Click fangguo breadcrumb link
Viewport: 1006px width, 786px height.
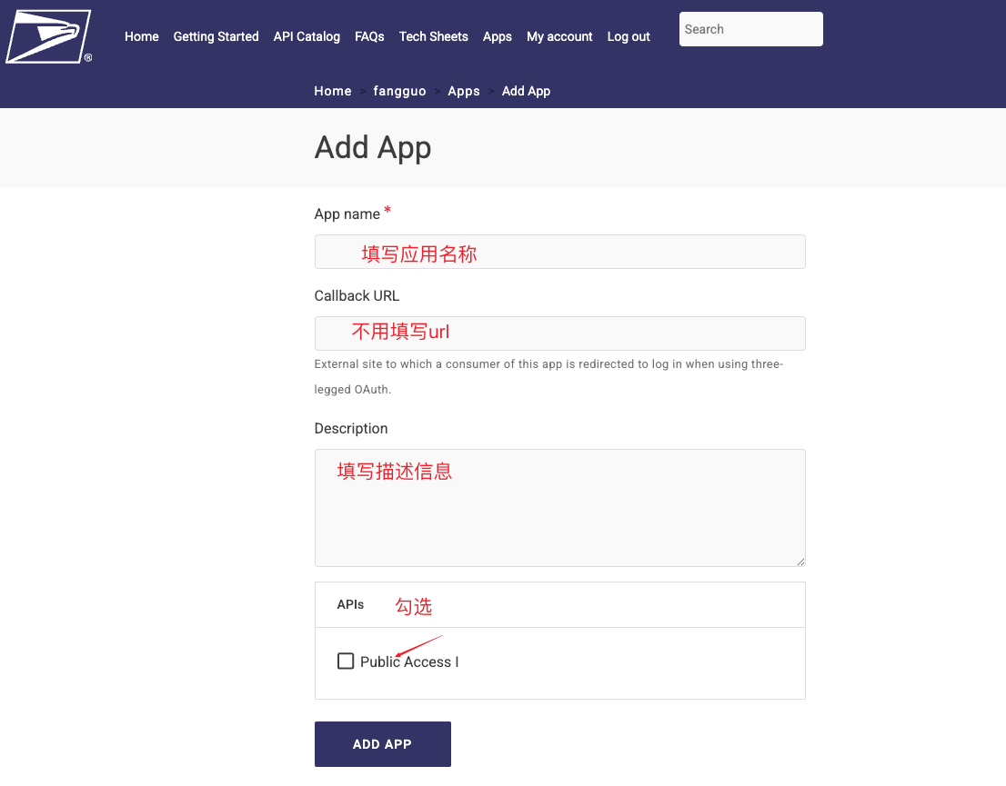pos(399,91)
